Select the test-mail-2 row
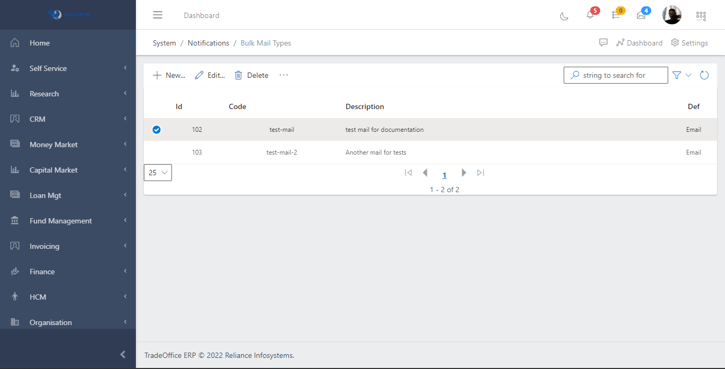Screen dimensions: 725x369 (x=281, y=152)
